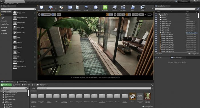Open the Marketplace toolbar icon
Viewport: 200px width, 108px height.
click(x=77, y=8)
